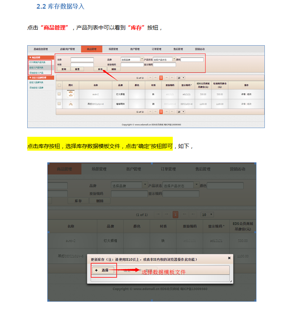The height and width of the screenshot is (317, 291).
Task: Click 删除 button in the dimmed lower screenshot
Action: tap(100, 201)
